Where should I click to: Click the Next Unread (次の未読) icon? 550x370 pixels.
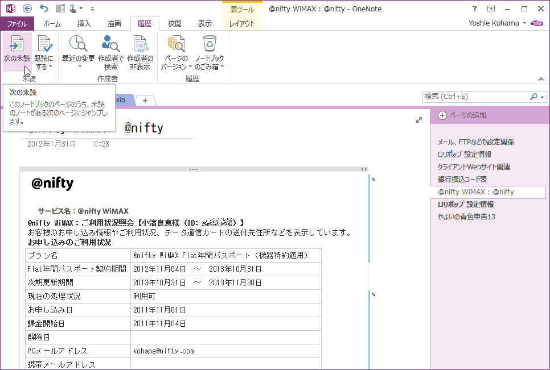tap(17, 44)
